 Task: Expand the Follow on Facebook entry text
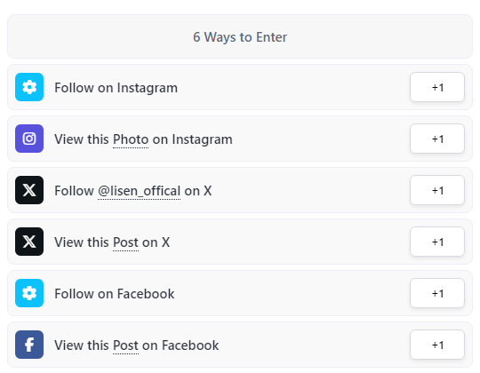pos(115,294)
